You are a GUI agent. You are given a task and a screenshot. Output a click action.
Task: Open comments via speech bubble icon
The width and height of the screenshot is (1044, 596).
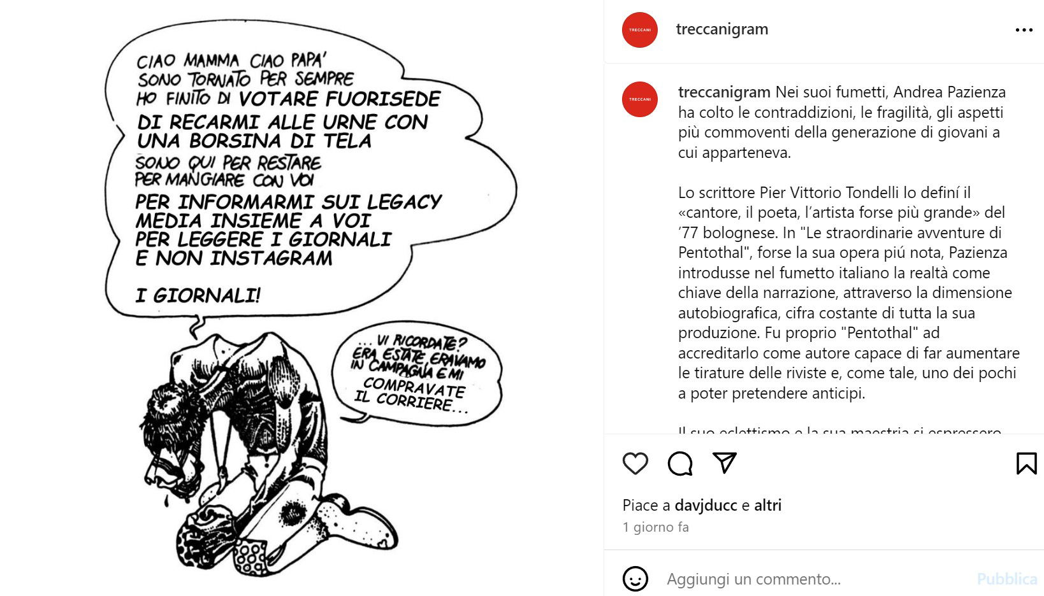click(679, 464)
